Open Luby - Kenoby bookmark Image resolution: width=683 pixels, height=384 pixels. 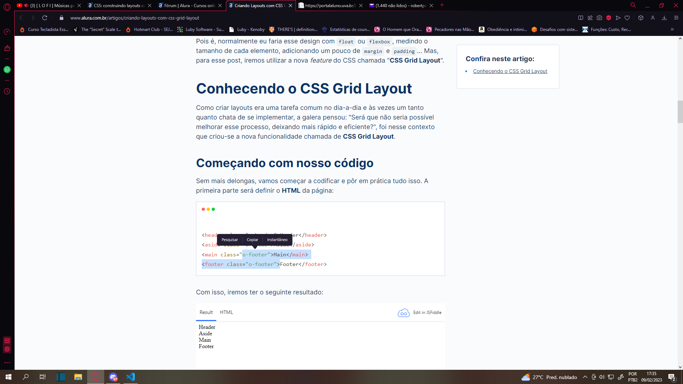tap(247, 30)
